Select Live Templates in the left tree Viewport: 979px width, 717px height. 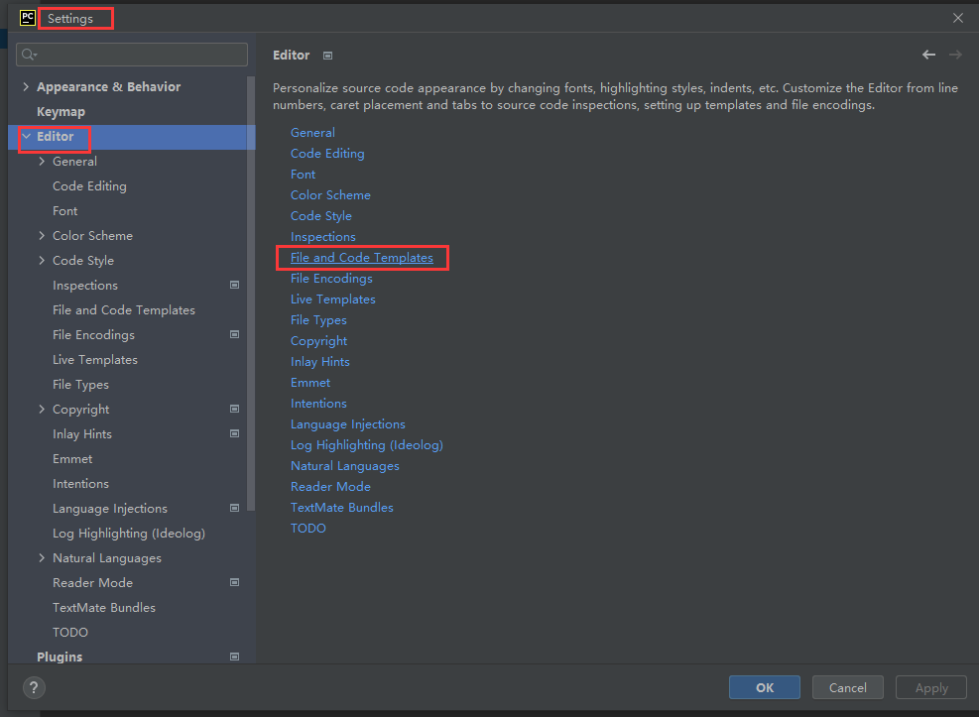pos(95,359)
